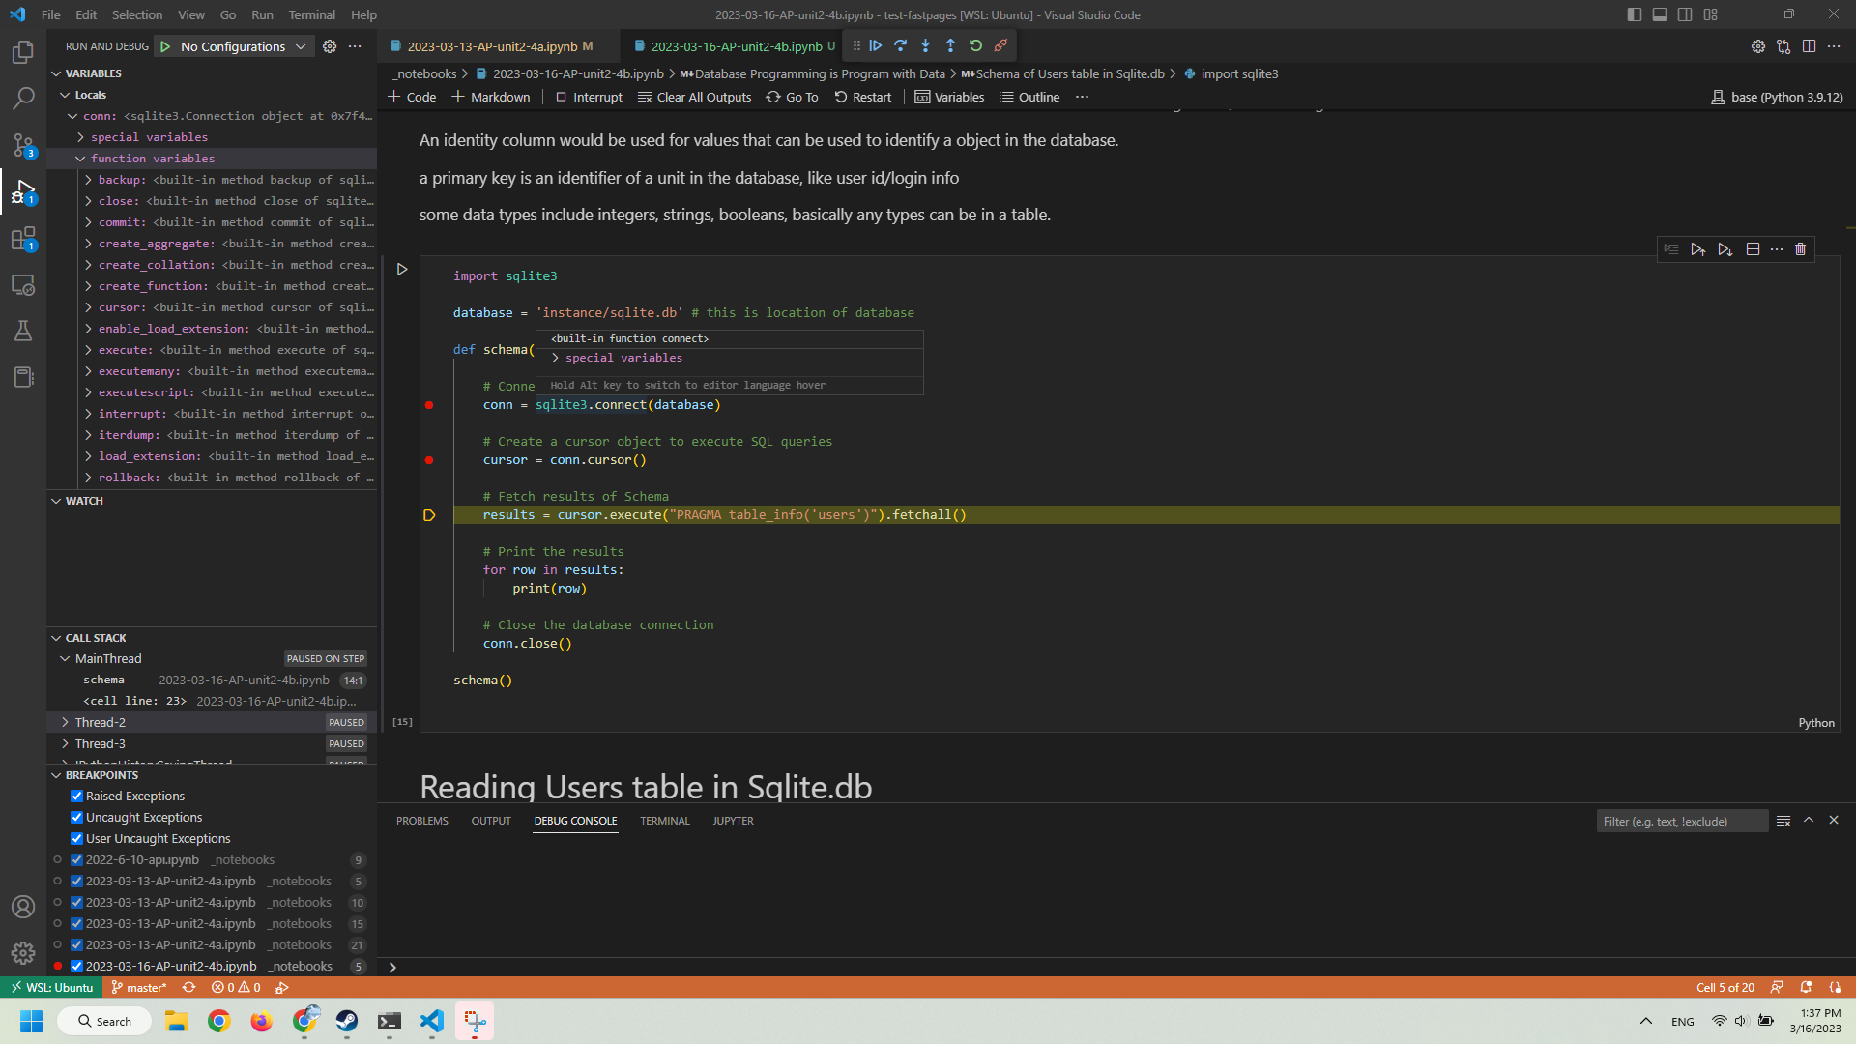This screenshot has width=1856, height=1044.
Task: Toggle 4a.ipynb line 15 breakpoint checkbox
Action: (x=77, y=924)
